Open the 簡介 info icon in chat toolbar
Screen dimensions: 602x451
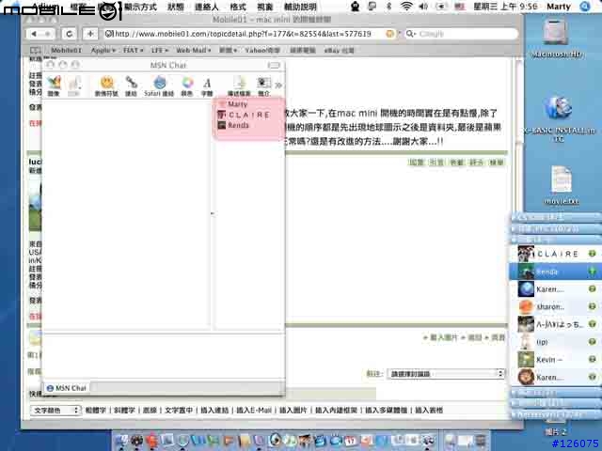(263, 86)
